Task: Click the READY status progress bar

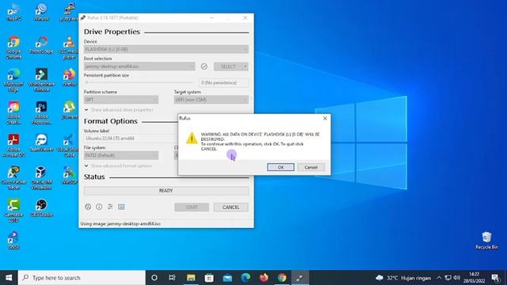Action: [166, 191]
